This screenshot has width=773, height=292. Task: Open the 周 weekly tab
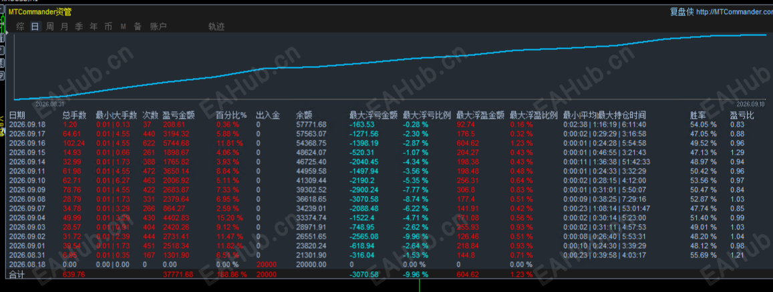click(50, 27)
